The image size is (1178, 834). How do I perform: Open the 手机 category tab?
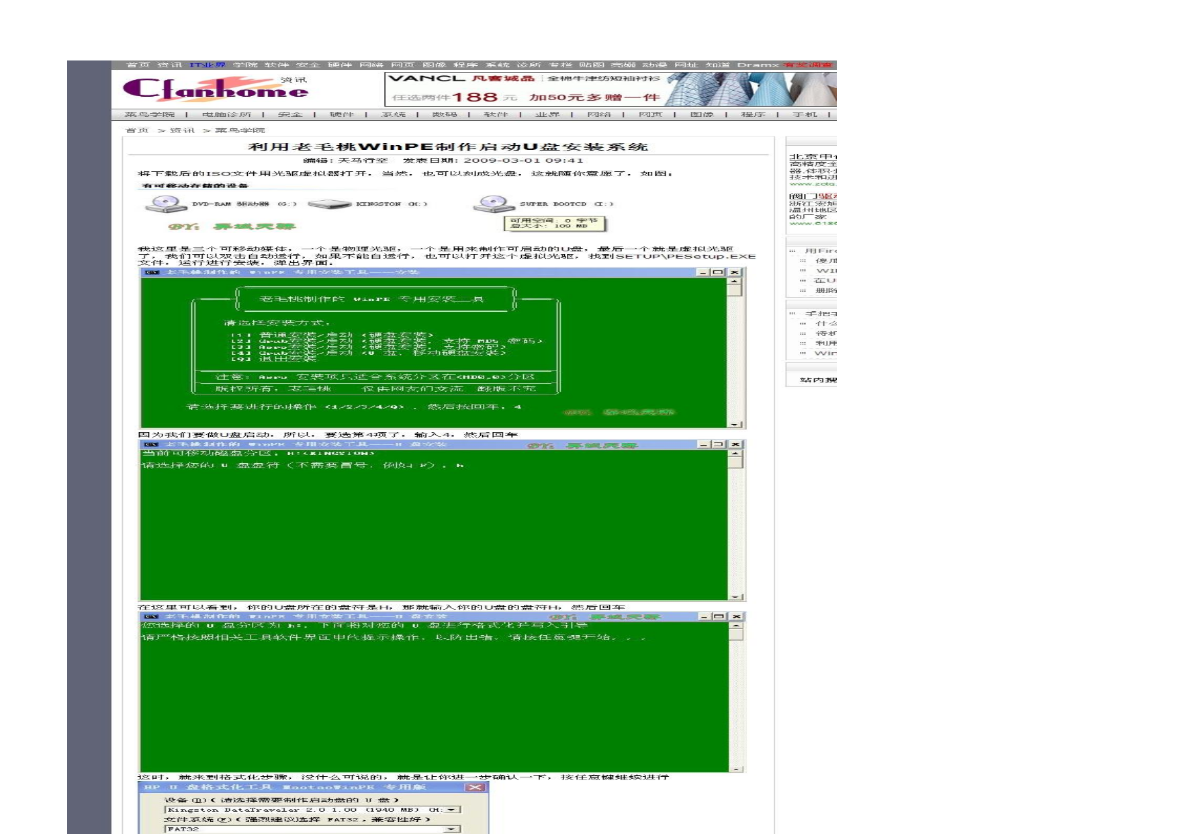point(805,115)
